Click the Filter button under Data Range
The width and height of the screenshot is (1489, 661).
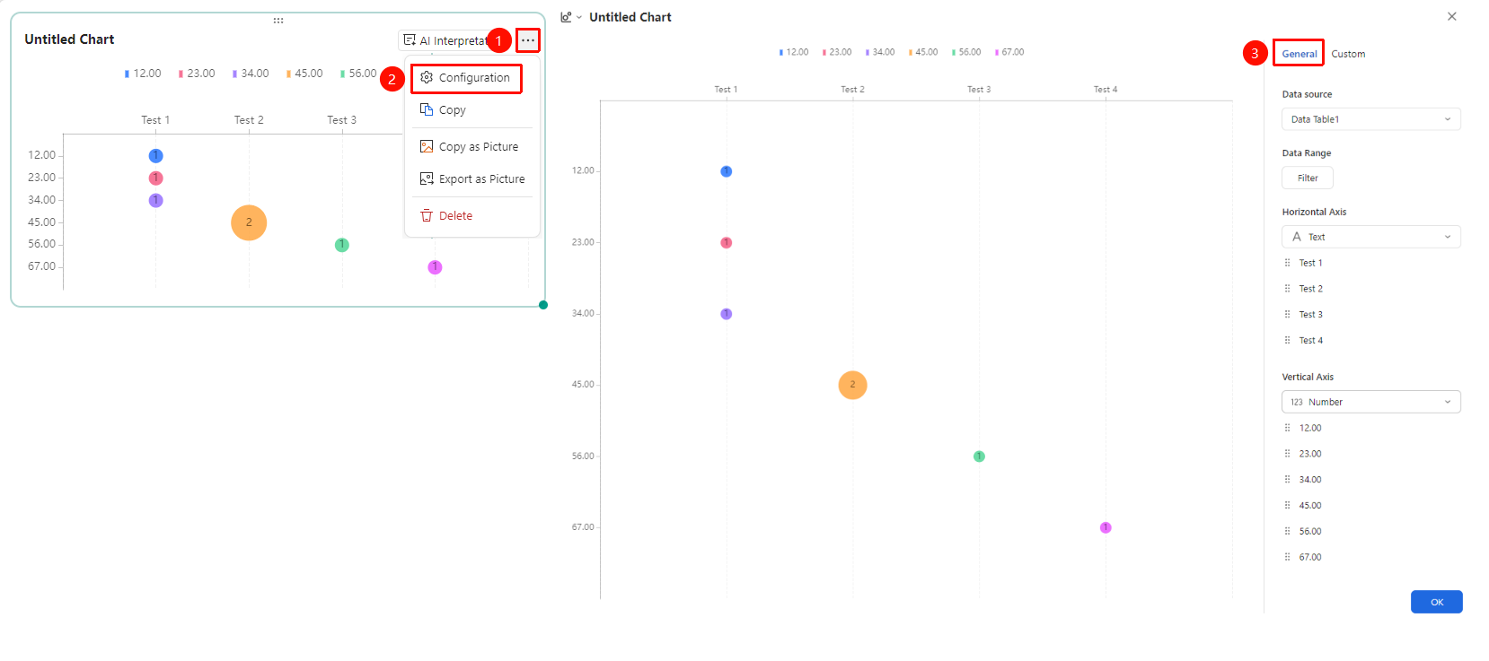point(1308,178)
